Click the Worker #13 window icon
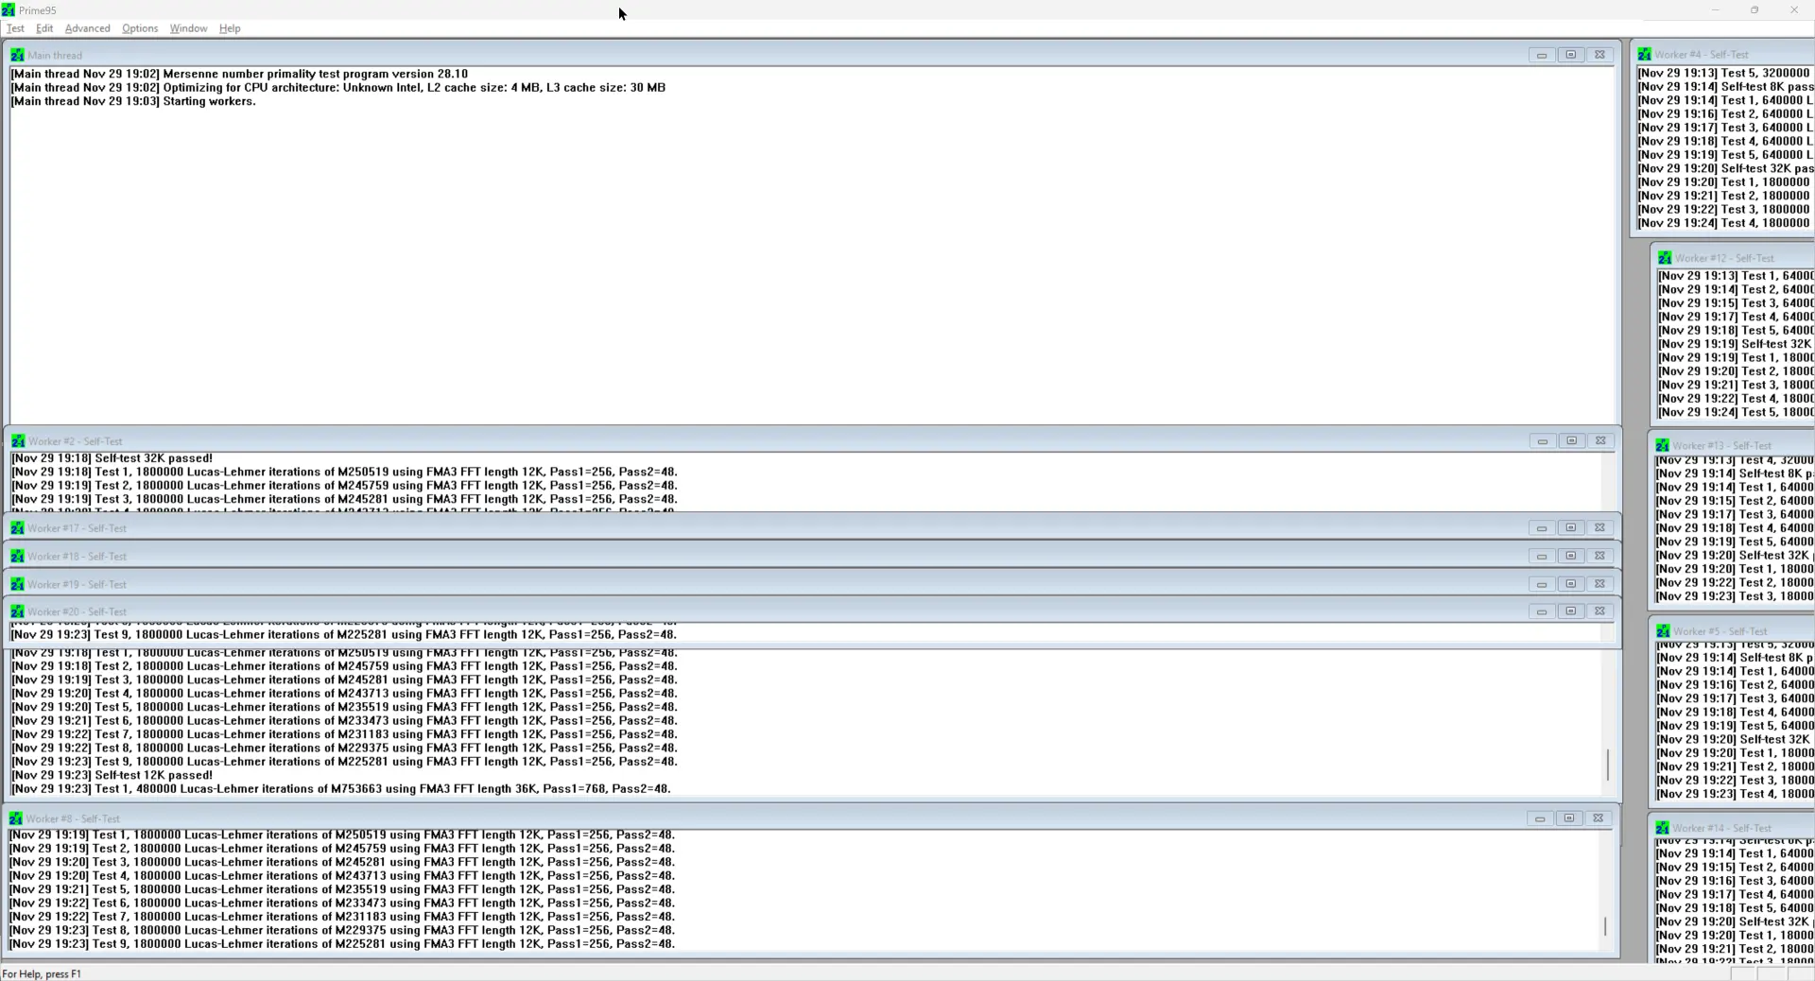This screenshot has width=1815, height=981. pos(1662,445)
